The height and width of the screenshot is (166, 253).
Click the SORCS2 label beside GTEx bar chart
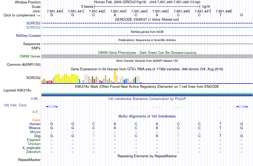tap(33, 78)
